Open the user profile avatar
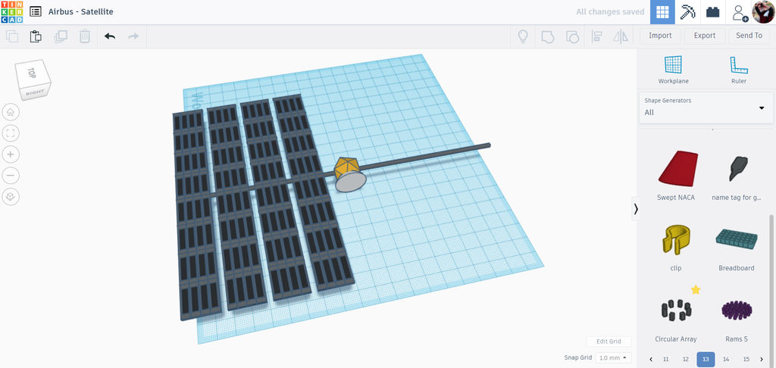The height and width of the screenshot is (368, 776). (763, 12)
